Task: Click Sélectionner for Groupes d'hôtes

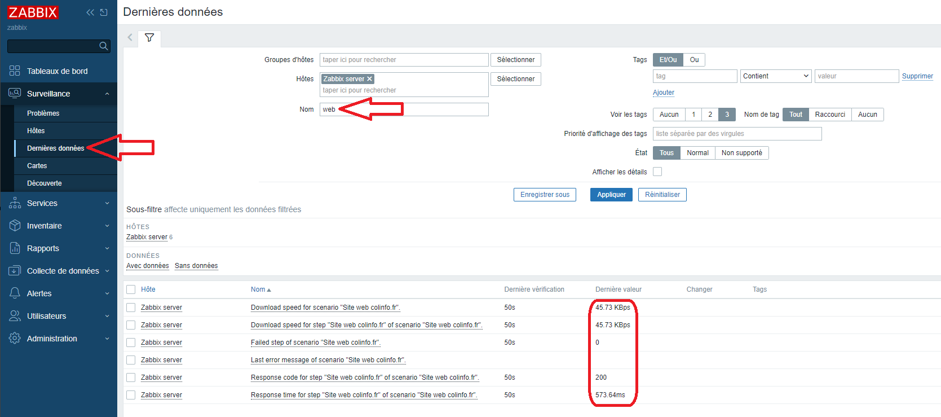Action: [x=515, y=60]
